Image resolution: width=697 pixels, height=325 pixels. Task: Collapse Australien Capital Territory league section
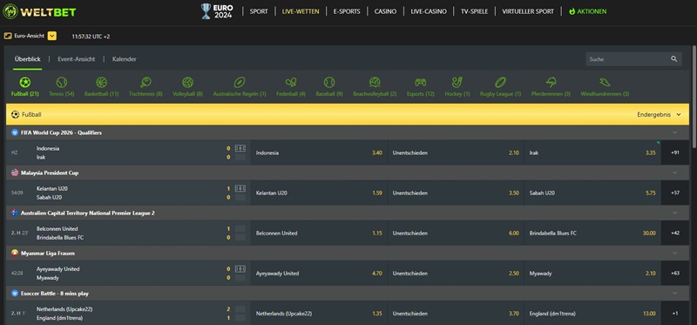pos(674,213)
